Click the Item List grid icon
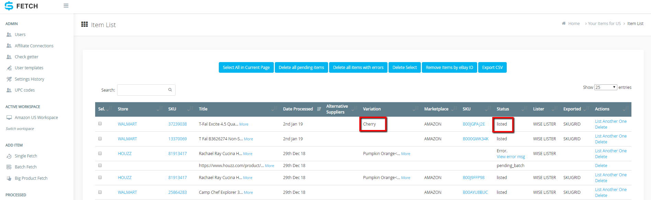The height and width of the screenshot is (200, 651). (85, 24)
